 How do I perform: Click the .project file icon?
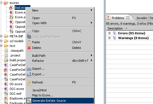[6, 55]
